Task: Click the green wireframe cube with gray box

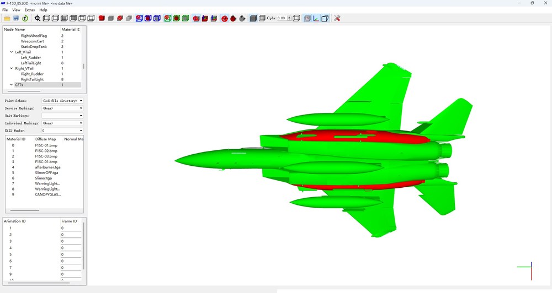Action: 185,18
